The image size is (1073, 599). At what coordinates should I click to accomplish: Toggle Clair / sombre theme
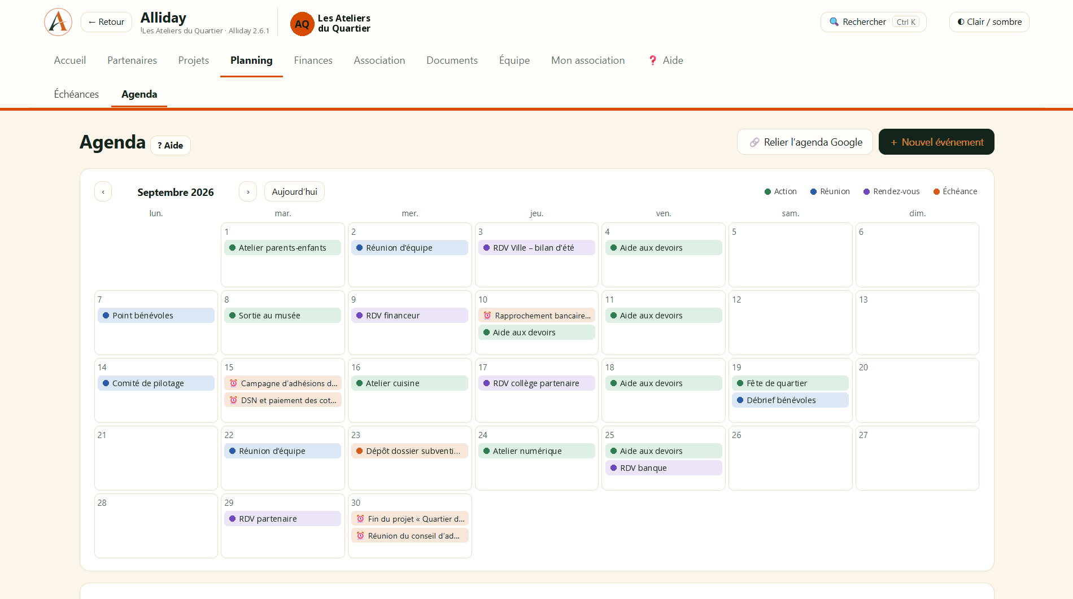989,22
